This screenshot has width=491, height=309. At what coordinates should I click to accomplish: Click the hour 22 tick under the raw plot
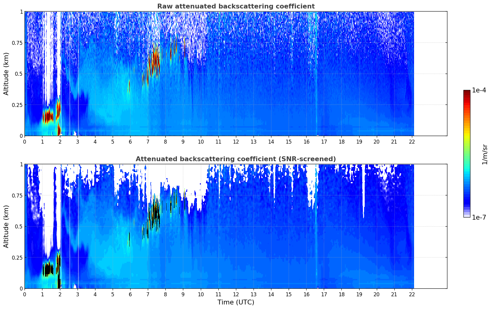coord(412,141)
